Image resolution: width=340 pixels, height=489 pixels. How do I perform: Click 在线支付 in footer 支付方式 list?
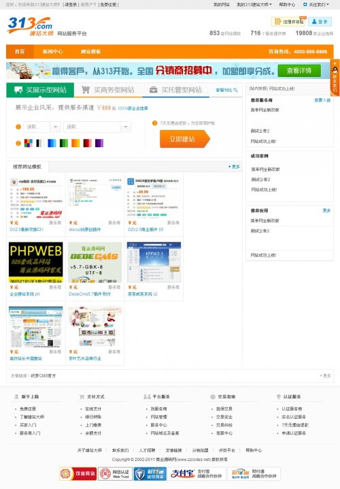point(93,409)
